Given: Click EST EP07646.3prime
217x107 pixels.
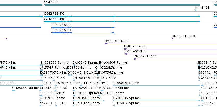Looking at the screenshot, I should click(x=67, y=83).
